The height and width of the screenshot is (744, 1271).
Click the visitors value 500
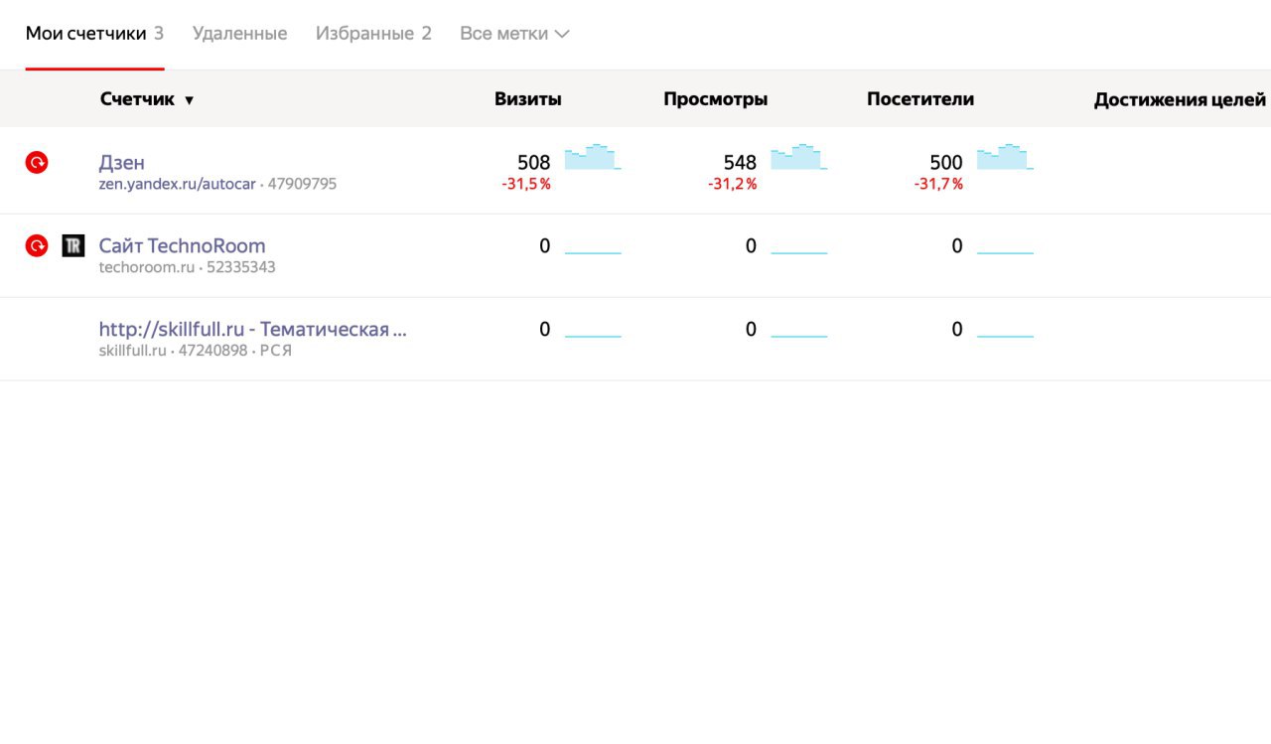(946, 163)
